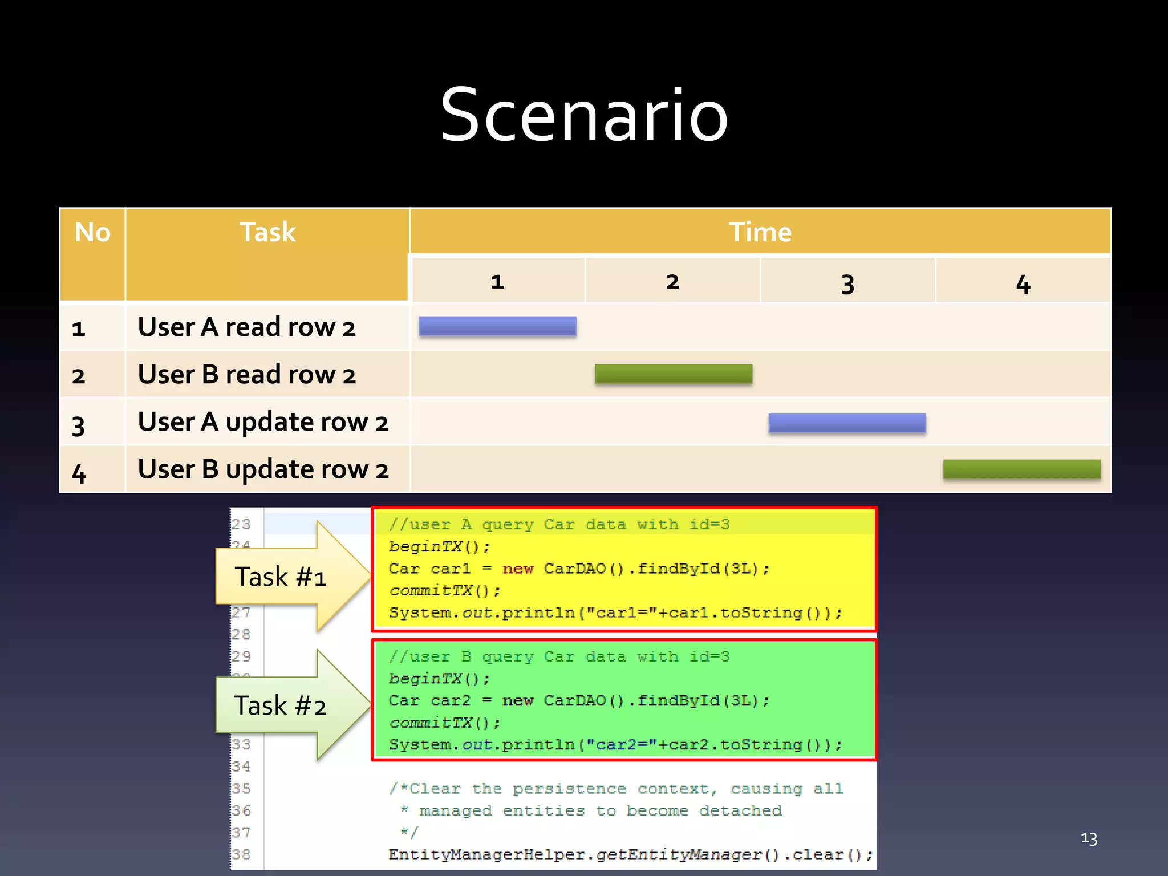Select line 'Car car2 = new CarDAO().findById(3L);'
The width and height of the screenshot is (1168, 876).
tap(579, 700)
